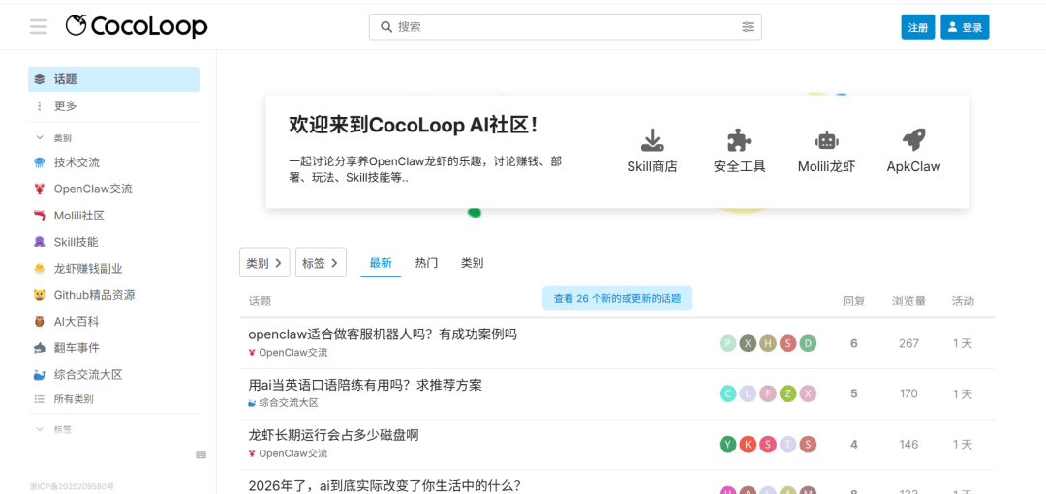Open the 安全工具 puzzle piece icon
The image size is (1046, 494).
click(739, 140)
